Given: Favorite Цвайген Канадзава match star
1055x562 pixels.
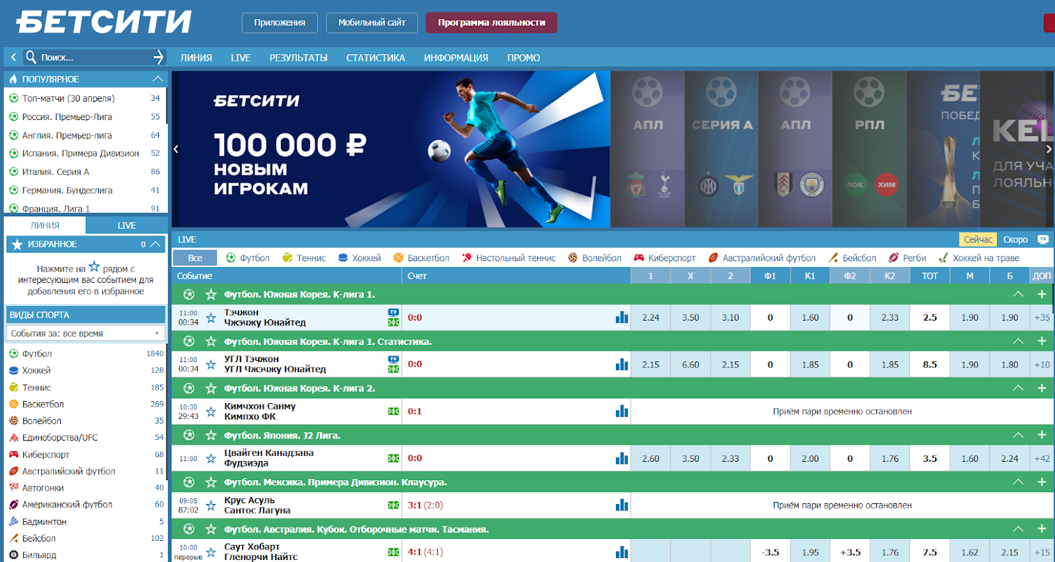Looking at the screenshot, I should tap(211, 458).
